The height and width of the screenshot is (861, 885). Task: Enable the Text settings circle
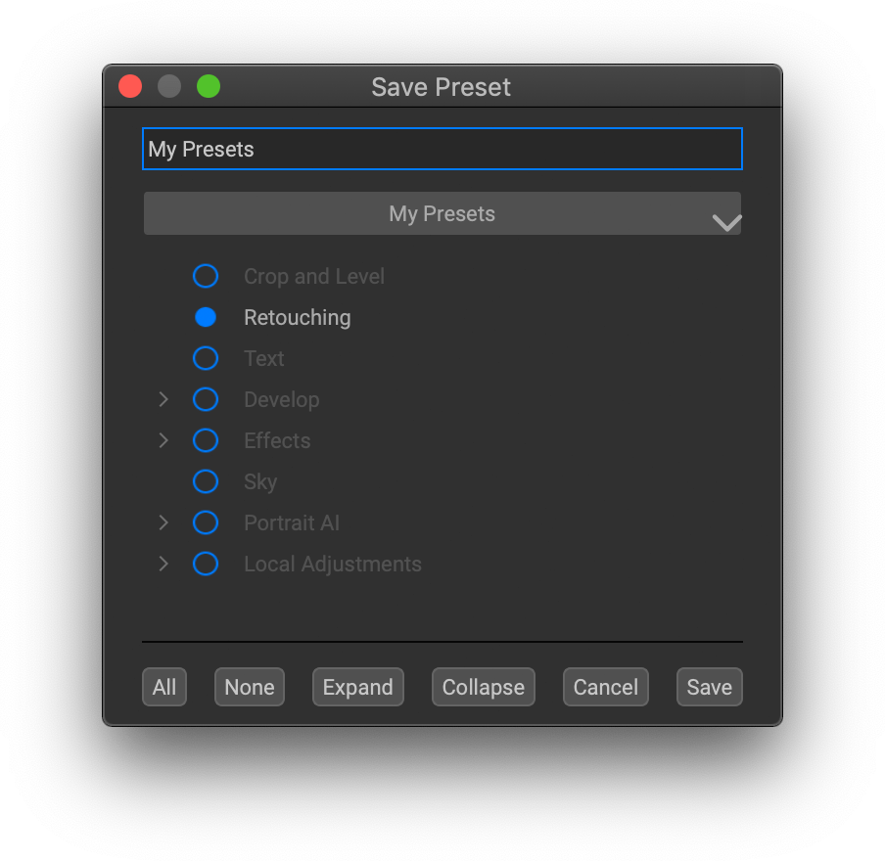tap(206, 359)
